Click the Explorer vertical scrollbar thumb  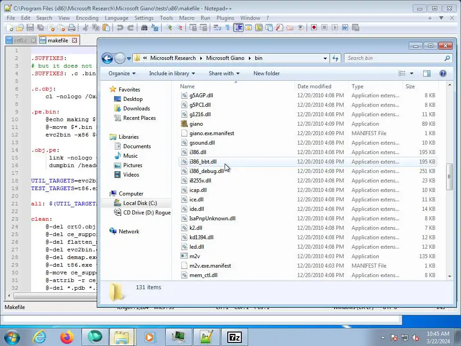coord(449,177)
